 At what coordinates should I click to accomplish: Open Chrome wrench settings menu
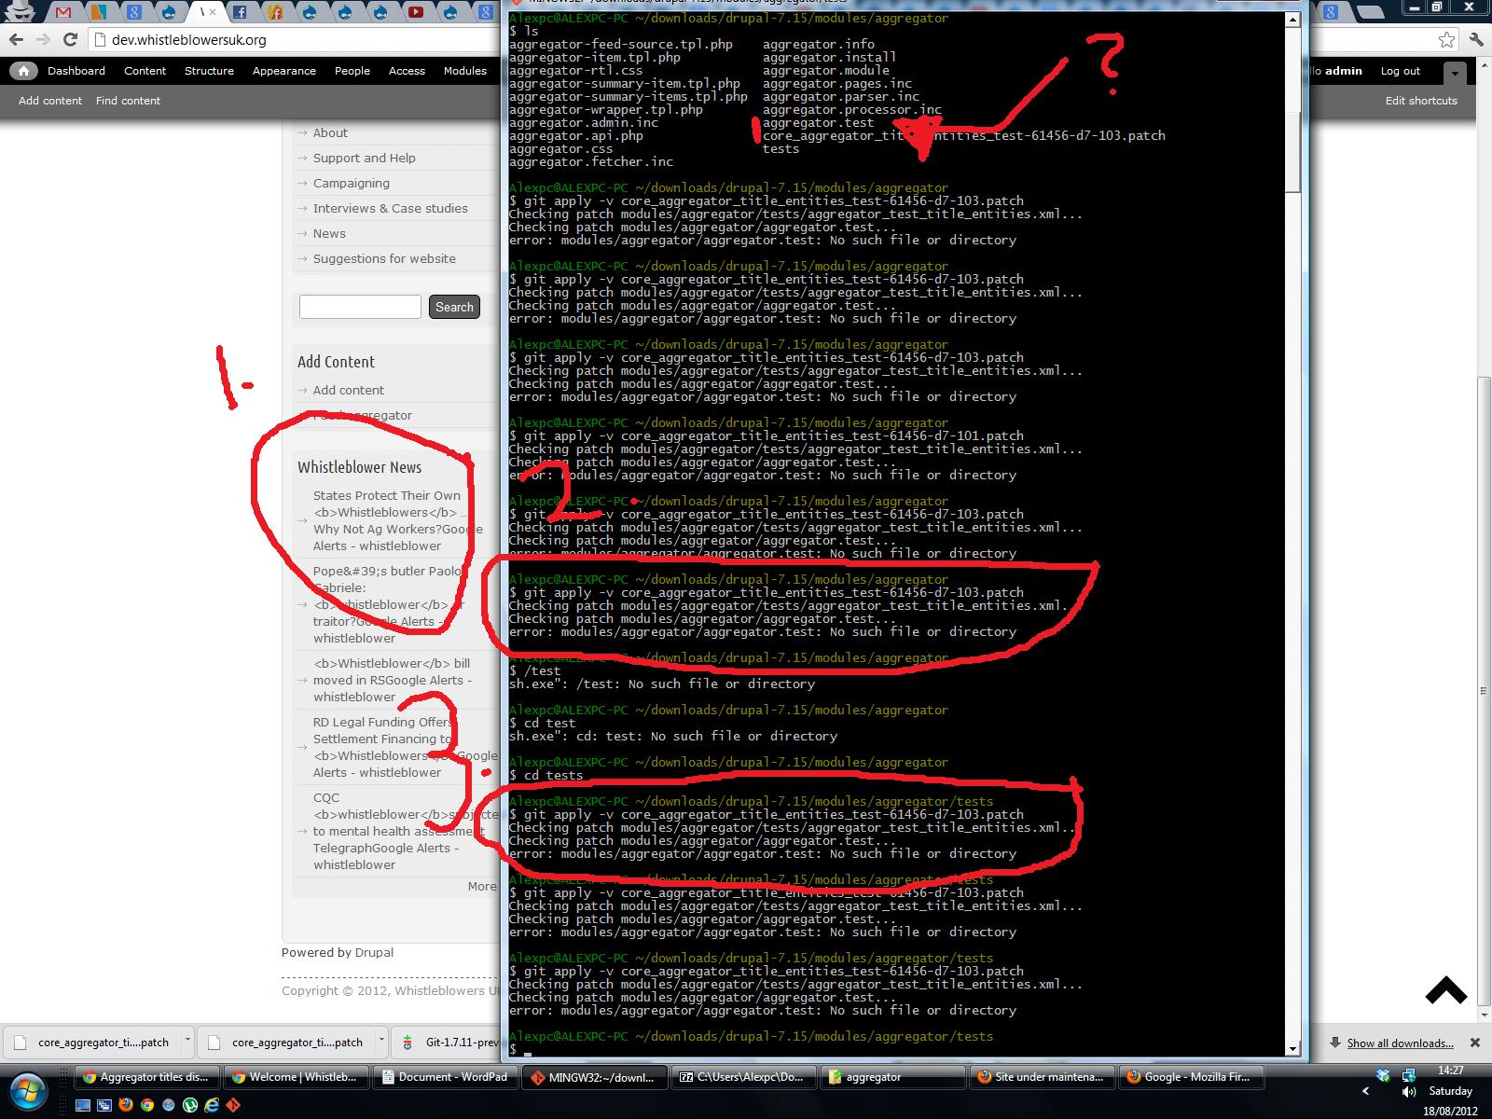tap(1475, 39)
